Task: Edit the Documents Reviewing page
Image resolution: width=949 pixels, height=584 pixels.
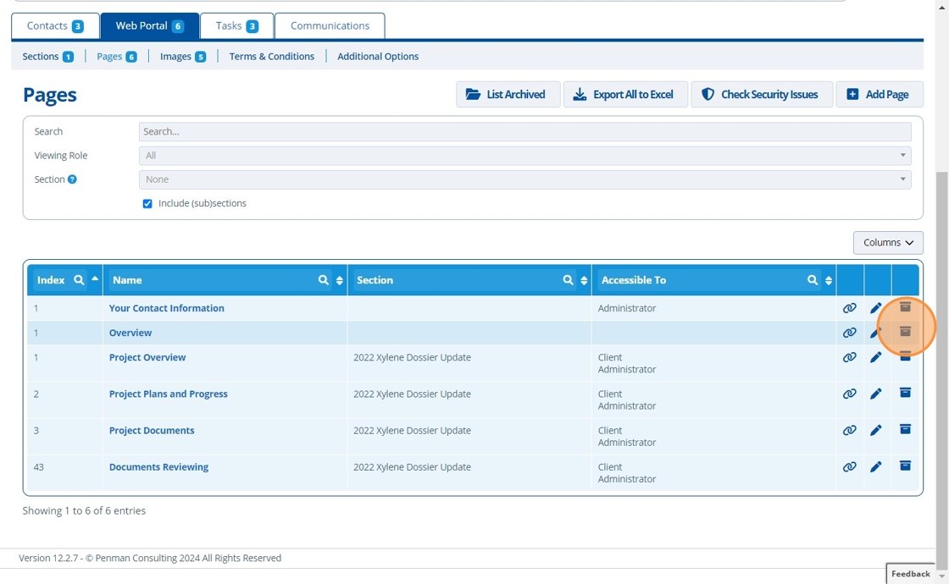Action: tap(876, 466)
